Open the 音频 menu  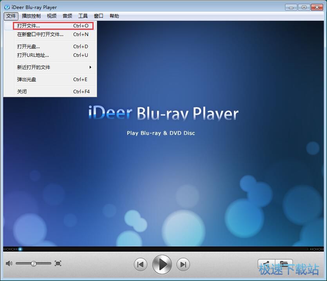[x=67, y=16]
